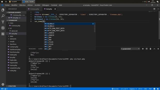Switch to Creneau.php editor tab
160x90 pixels.
34,9
